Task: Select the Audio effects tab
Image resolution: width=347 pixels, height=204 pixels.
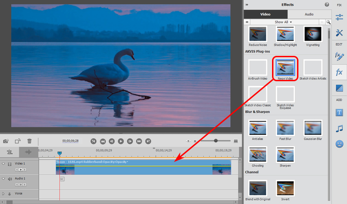Action: (x=309, y=14)
